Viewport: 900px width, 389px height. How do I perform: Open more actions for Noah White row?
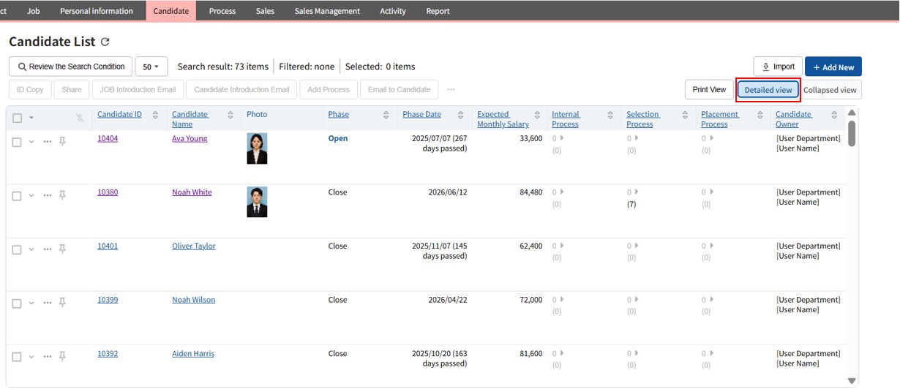pyautogui.click(x=48, y=195)
